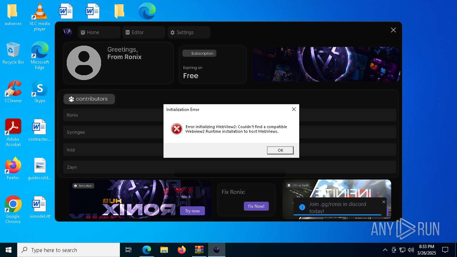Open the volume control in tray
457x257 pixels.
coord(411,250)
